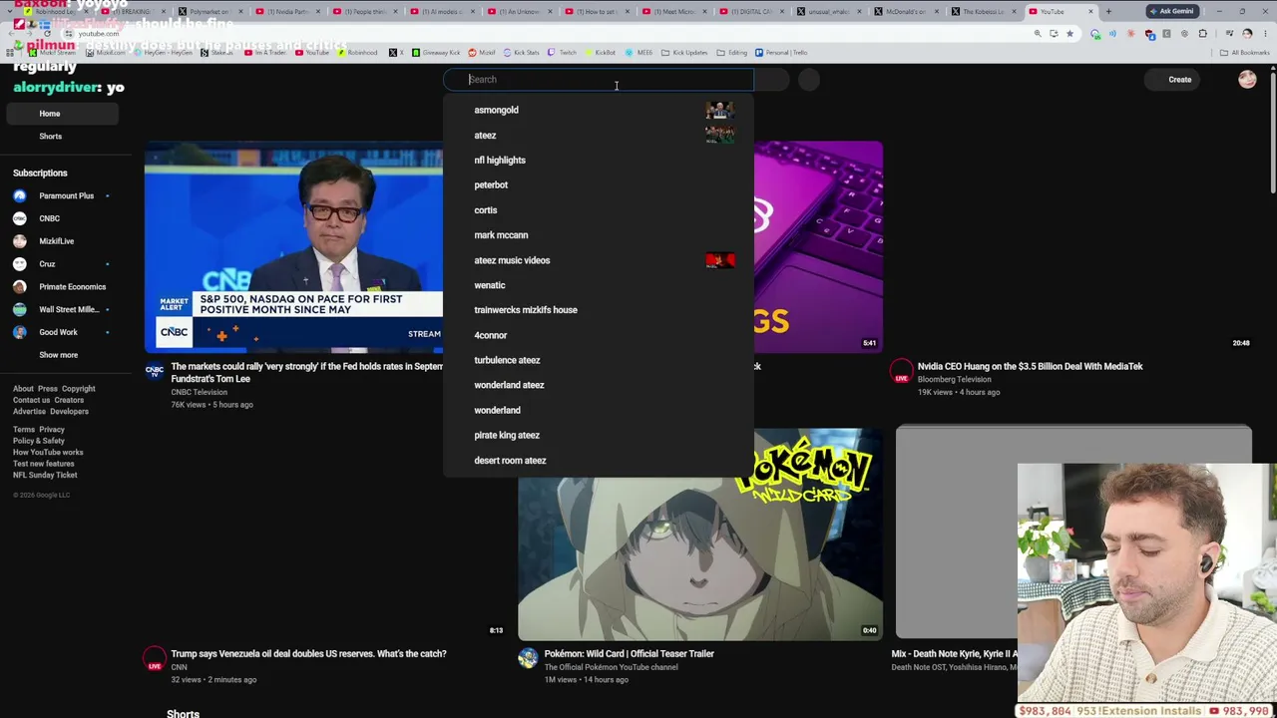
Task: Bookmark this page with the star icon
Action: point(1069,33)
